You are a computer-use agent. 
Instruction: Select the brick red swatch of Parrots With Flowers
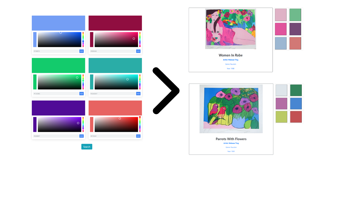[296, 117]
